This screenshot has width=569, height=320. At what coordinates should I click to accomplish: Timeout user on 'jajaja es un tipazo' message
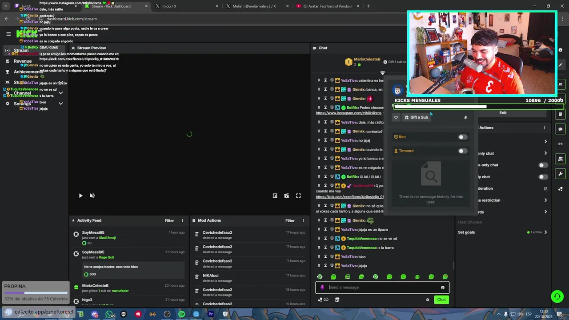(x=325, y=229)
